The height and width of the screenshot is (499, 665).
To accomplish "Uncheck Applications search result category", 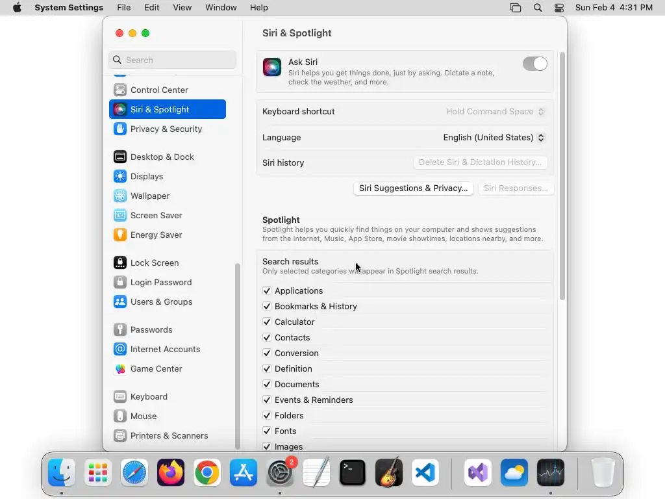I will pyautogui.click(x=267, y=290).
